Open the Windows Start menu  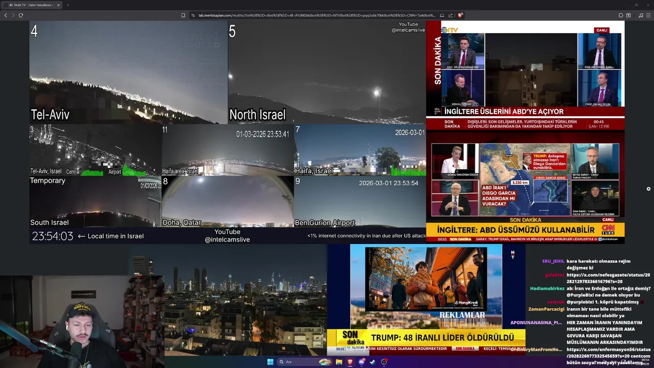270,362
